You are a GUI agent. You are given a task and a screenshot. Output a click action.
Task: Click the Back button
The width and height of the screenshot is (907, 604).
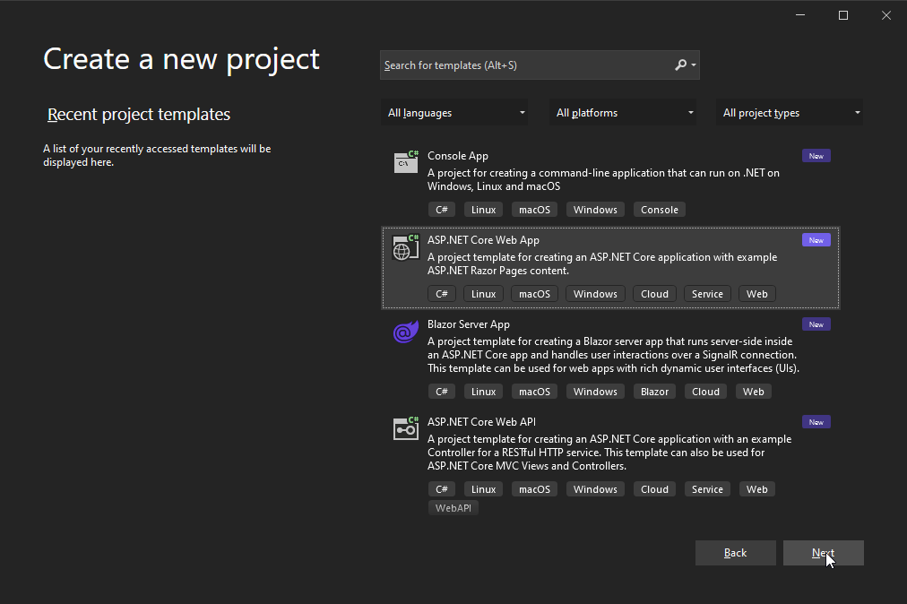click(735, 553)
